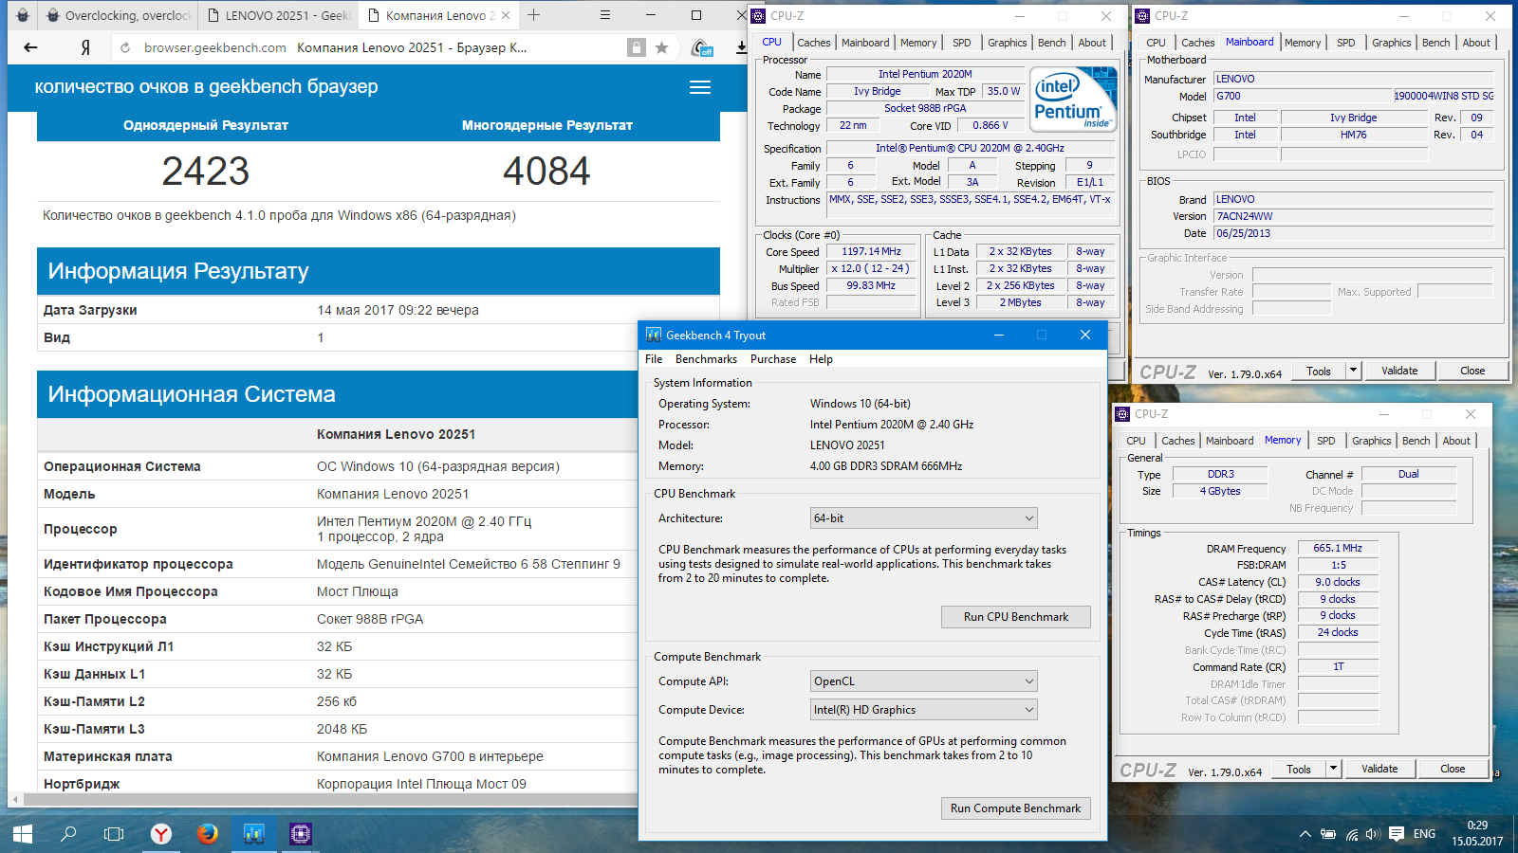Open the Bench tab in the Memory CPU-Z window
The image size is (1518, 853).
click(x=1416, y=441)
